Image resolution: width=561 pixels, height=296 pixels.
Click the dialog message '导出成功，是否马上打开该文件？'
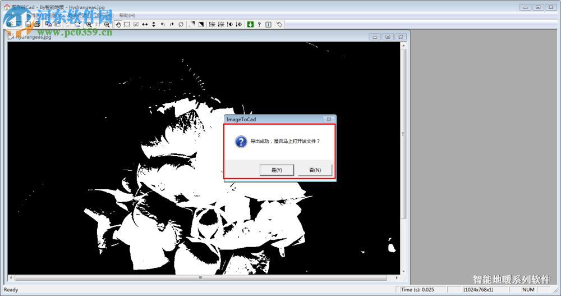pyautogui.click(x=285, y=141)
